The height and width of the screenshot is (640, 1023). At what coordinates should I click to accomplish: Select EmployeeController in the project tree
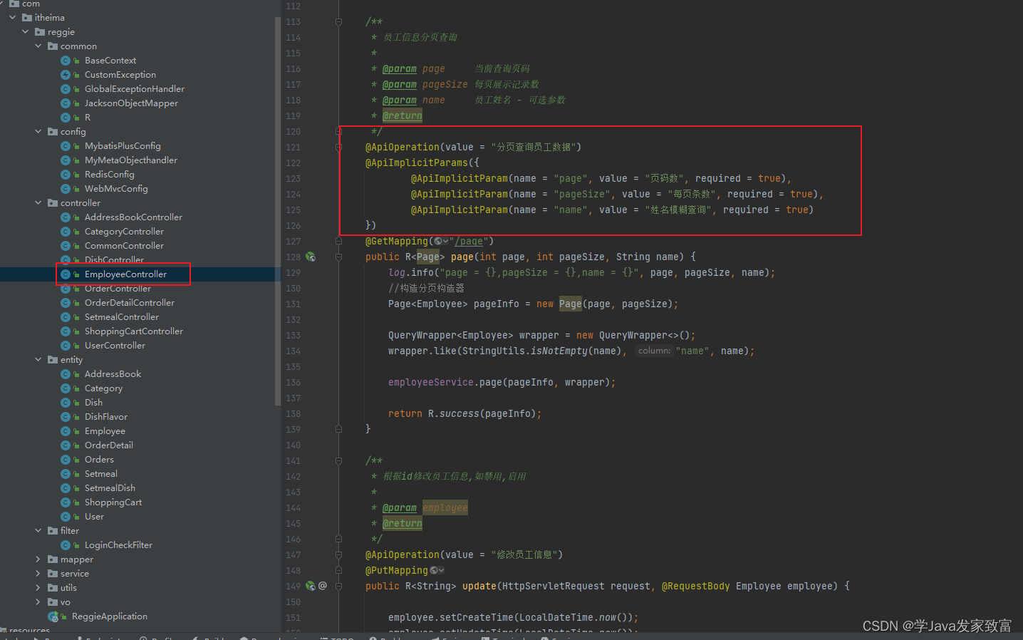pos(125,274)
